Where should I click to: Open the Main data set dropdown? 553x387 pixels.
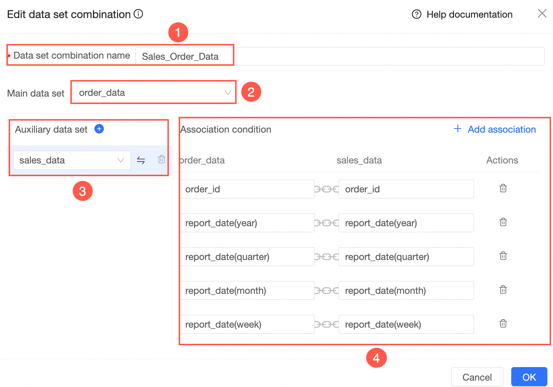click(x=153, y=92)
